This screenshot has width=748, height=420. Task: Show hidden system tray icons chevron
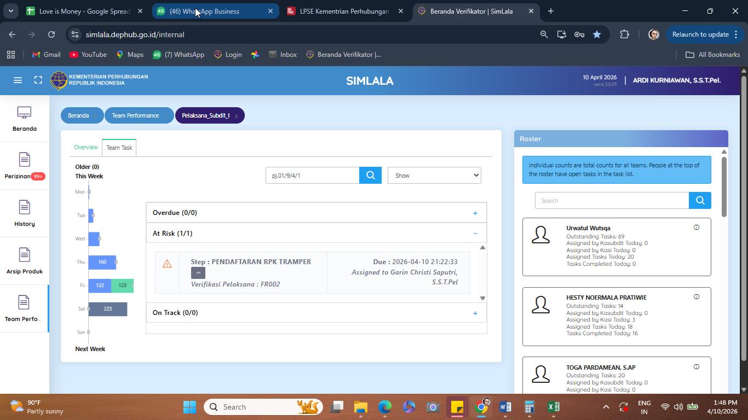[606, 407]
